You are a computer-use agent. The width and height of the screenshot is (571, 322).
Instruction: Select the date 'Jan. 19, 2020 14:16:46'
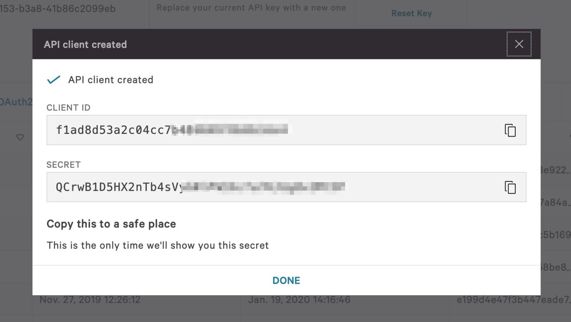tap(300, 299)
